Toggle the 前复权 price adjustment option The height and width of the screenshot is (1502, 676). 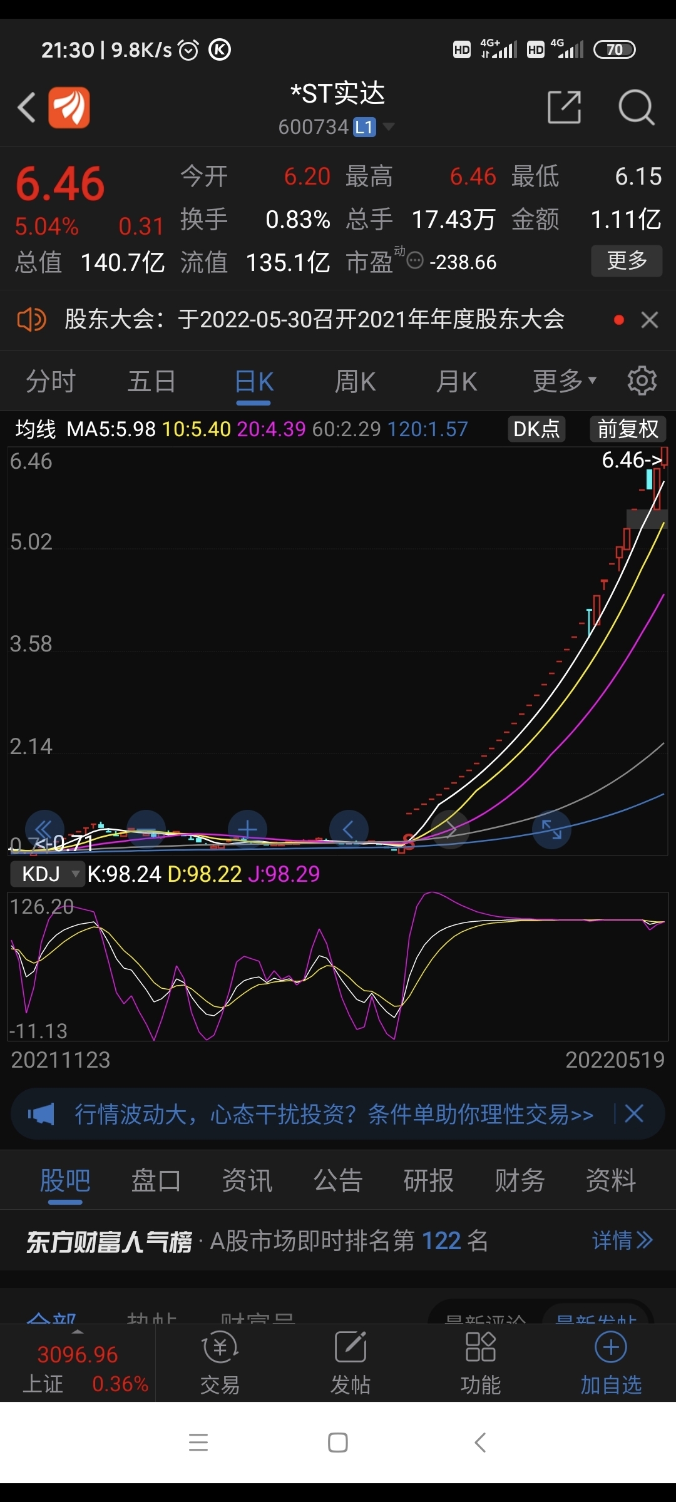(x=628, y=429)
